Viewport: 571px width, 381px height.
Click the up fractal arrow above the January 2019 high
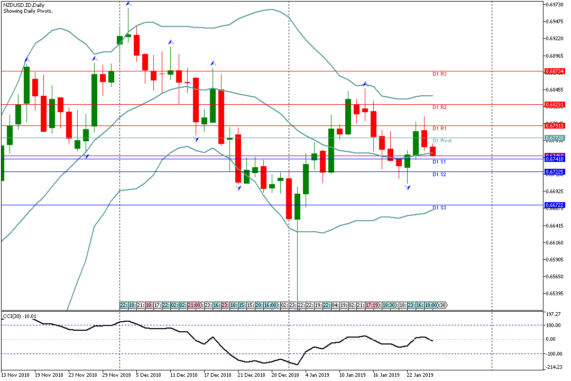point(365,84)
